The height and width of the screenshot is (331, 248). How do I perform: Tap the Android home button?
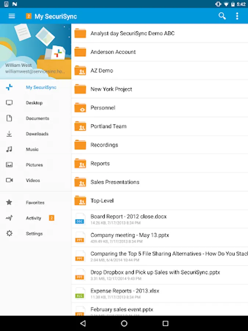click(x=124, y=323)
